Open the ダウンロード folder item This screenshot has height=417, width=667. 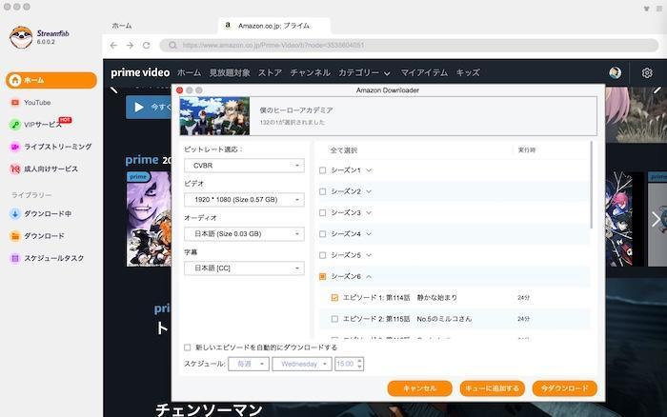click(x=36, y=236)
